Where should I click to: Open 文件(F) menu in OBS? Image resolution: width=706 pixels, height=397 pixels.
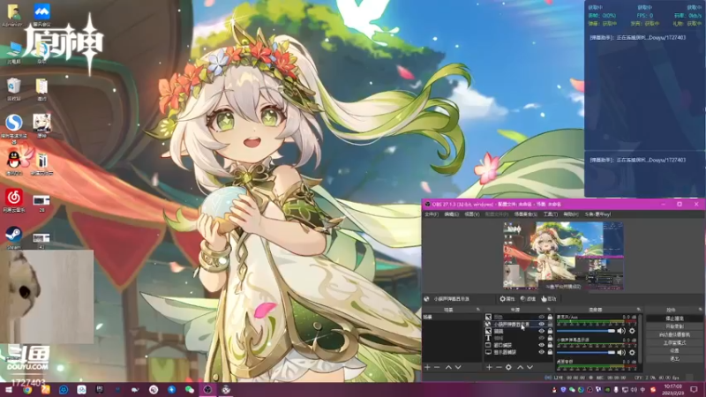[x=431, y=214]
